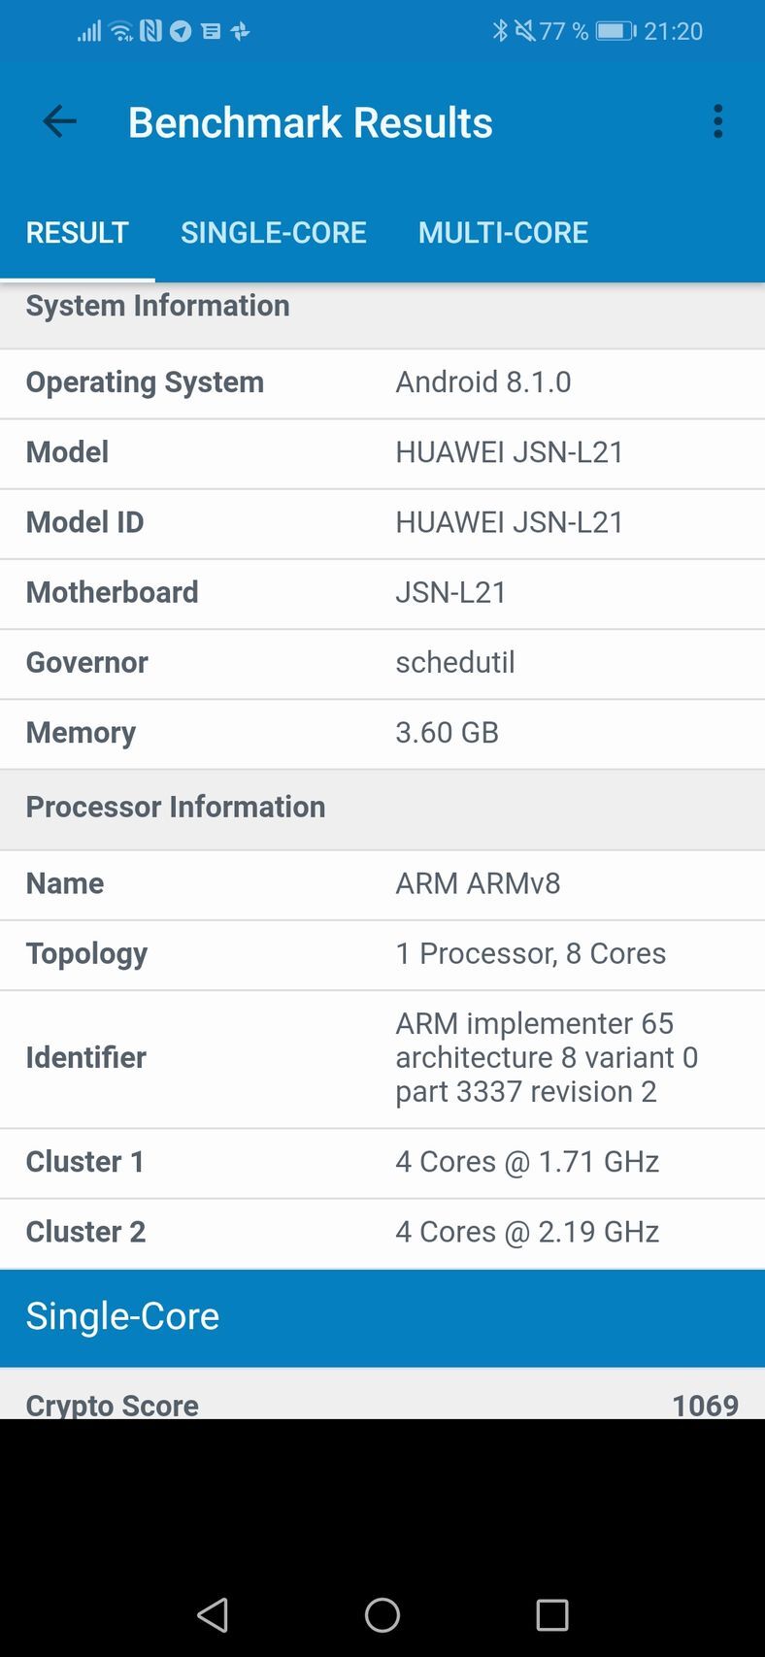
Task: Tap the back arrow in the header
Action: coord(59,122)
